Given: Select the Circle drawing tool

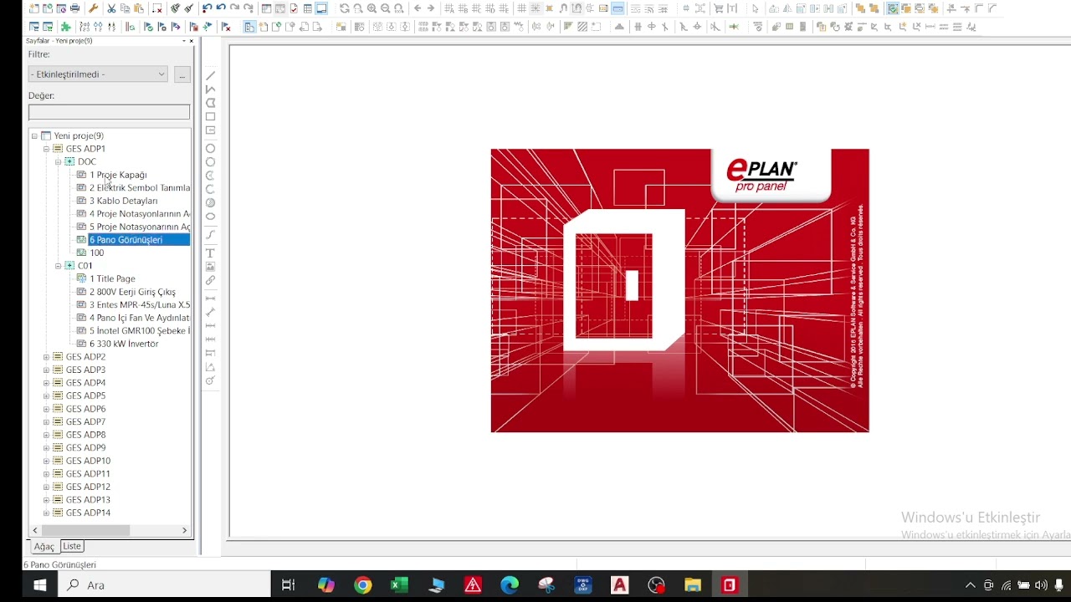Looking at the screenshot, I should (211, 148).
